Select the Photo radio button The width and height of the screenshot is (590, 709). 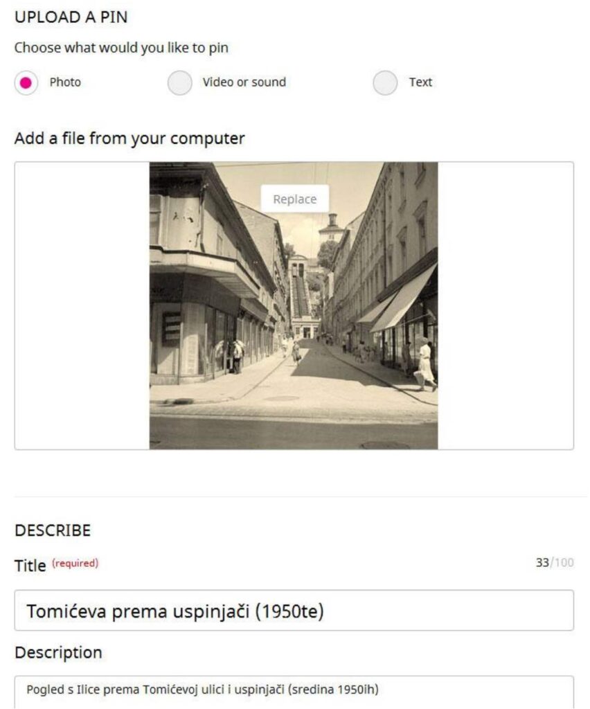(26, 83)
